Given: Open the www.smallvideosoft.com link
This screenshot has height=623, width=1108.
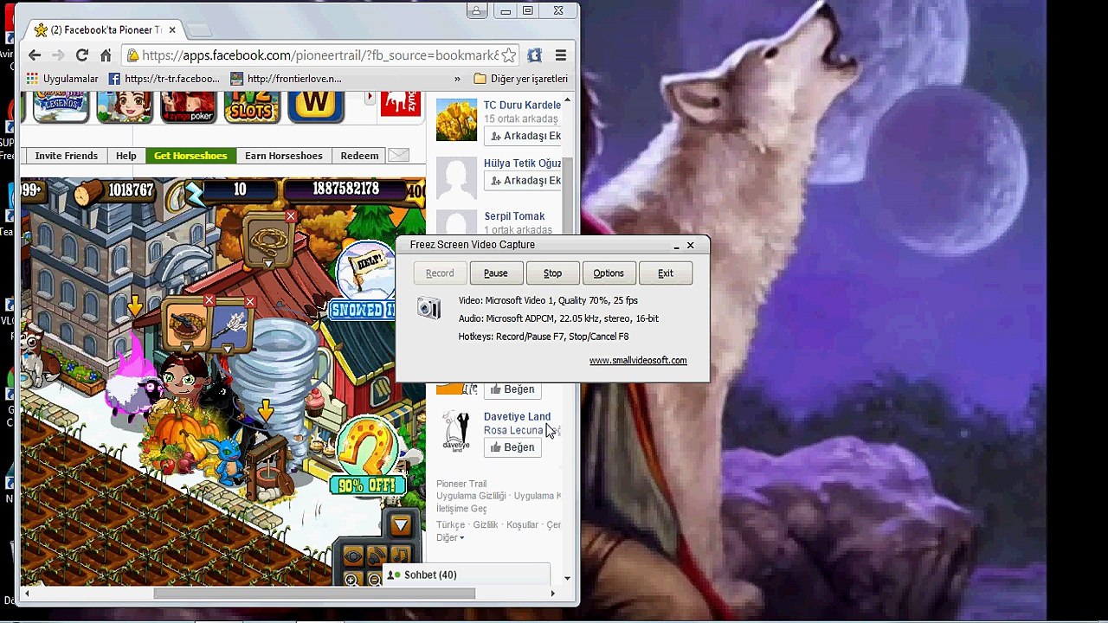Looking at the screenshot, I should click(638, 361).
